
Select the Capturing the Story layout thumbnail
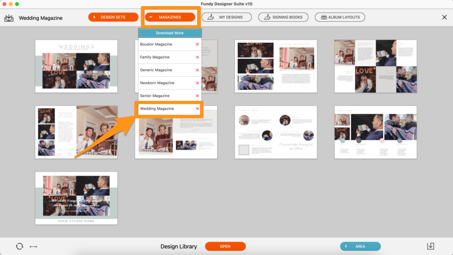click(76, 132)
